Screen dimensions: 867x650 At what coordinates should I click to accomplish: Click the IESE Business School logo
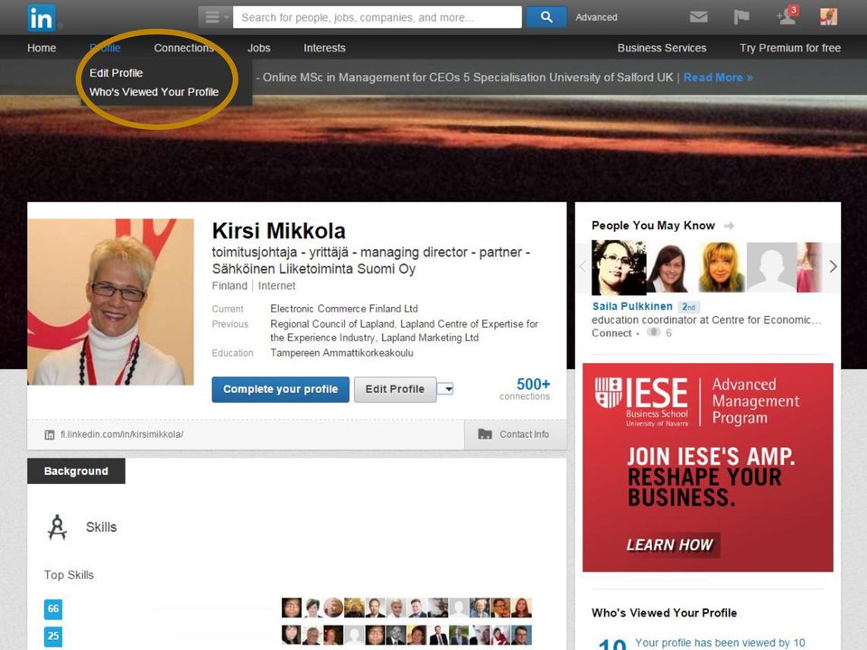642,401
